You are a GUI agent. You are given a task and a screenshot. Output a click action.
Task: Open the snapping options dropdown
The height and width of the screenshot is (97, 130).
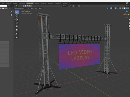76,6
